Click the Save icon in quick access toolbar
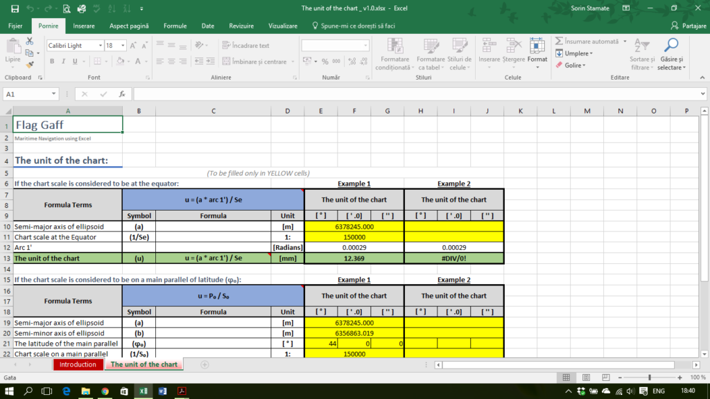The image size is (710, 399). click(15, 9)
